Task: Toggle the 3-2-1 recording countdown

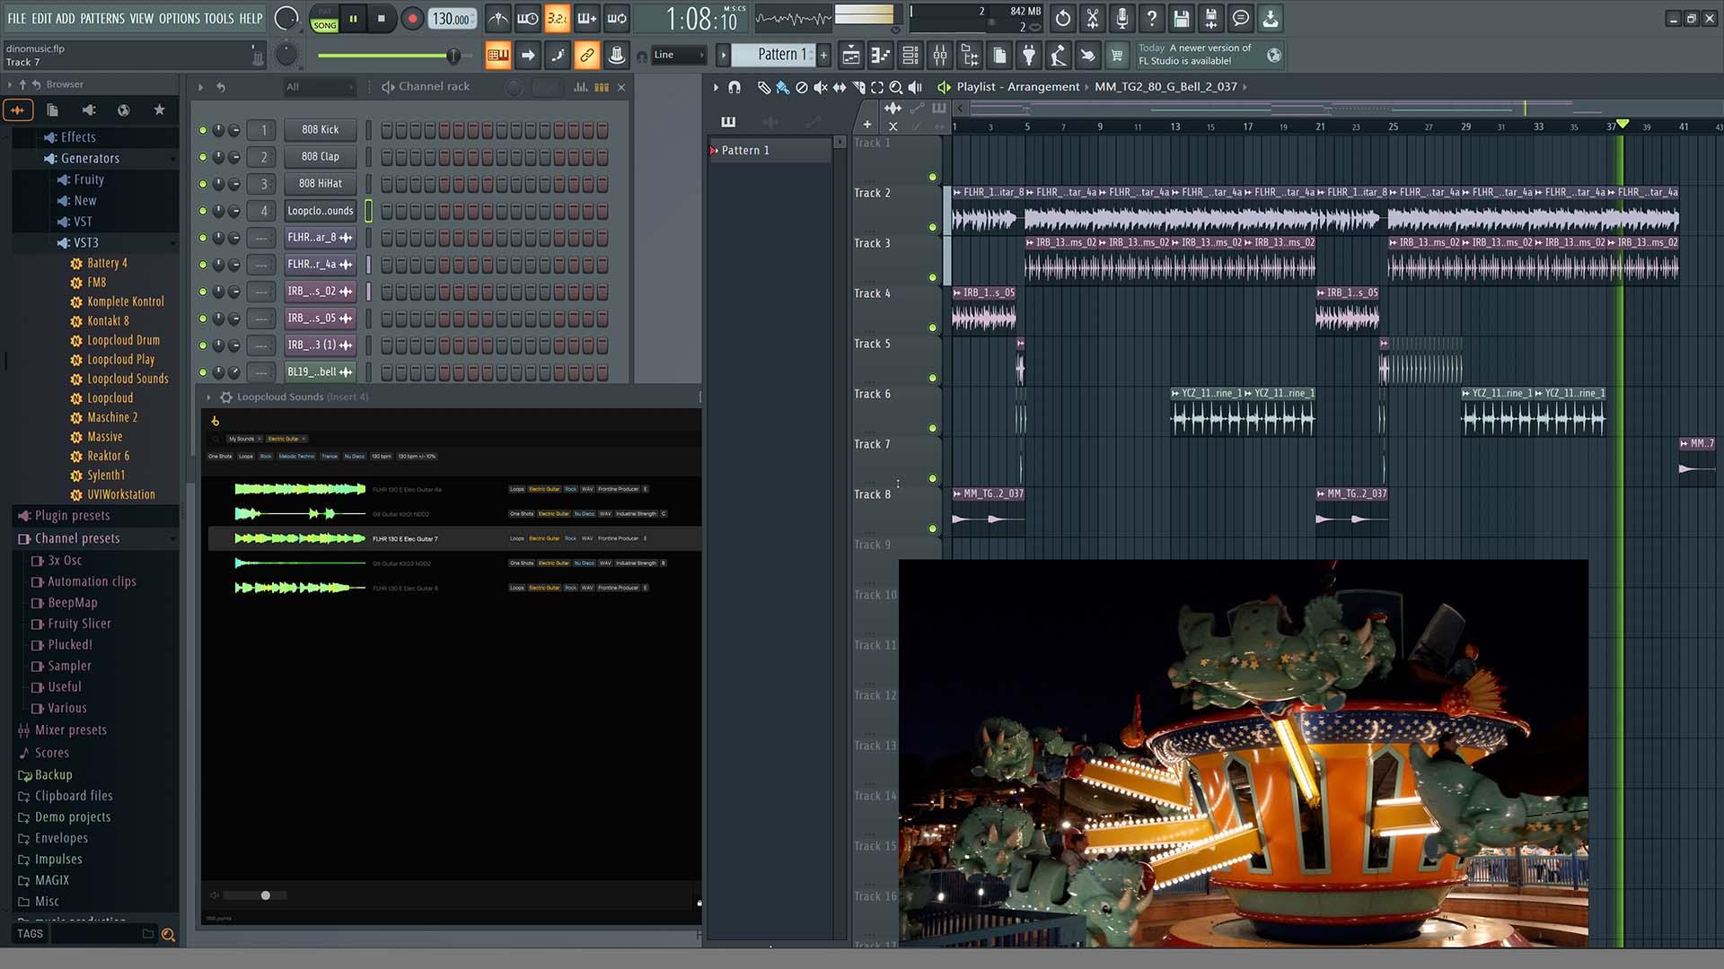Action: click(558, 18)
